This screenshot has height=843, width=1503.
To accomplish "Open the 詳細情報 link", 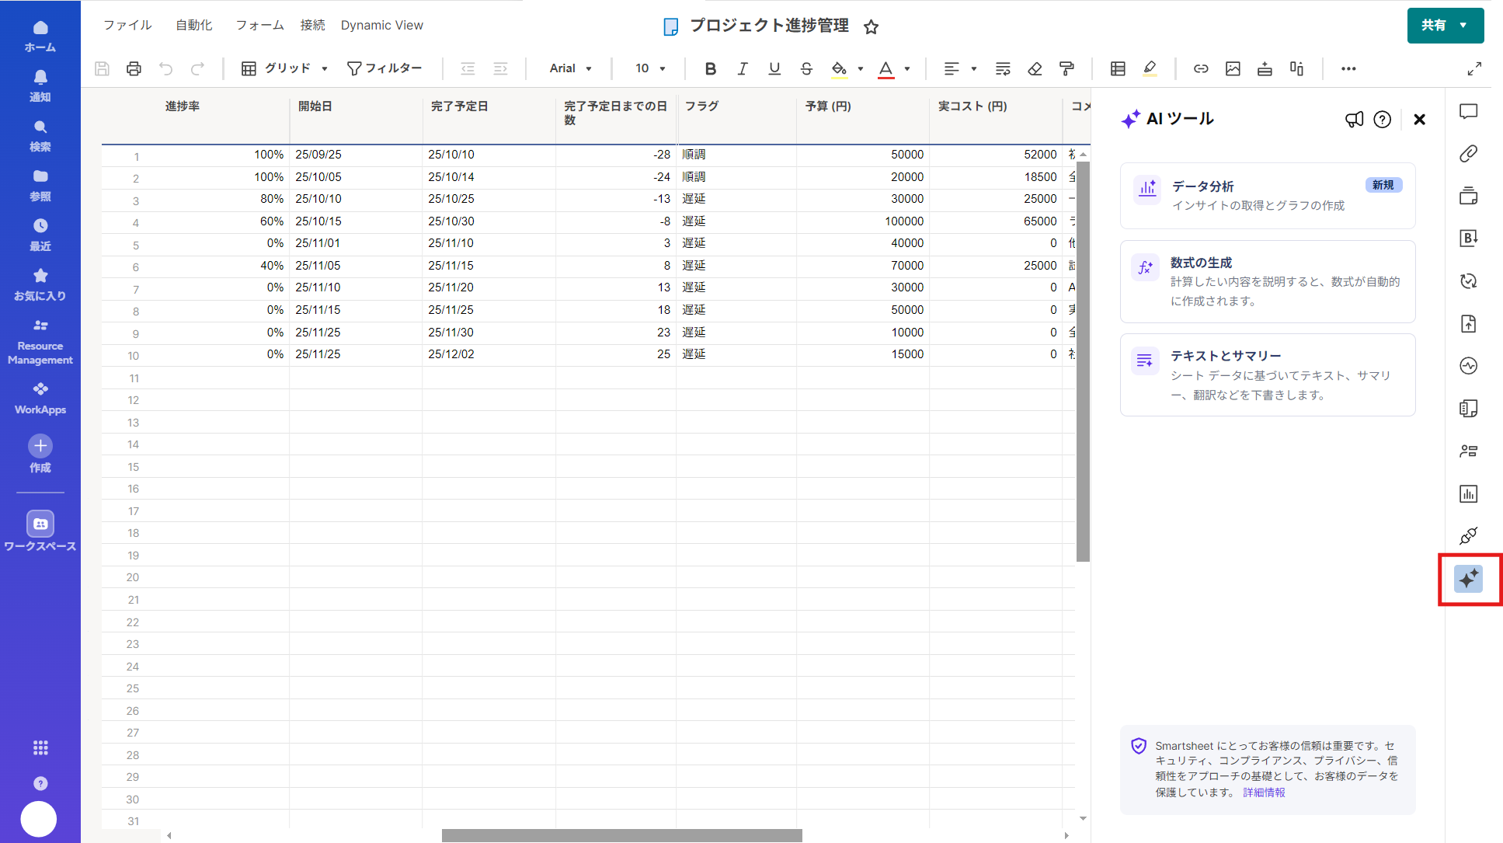I will (1264, 792).
